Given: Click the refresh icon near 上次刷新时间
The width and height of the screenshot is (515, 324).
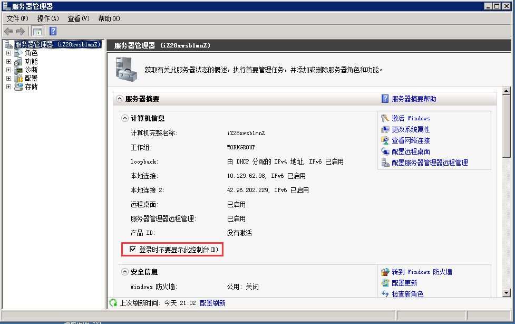Looking at the screenshot, I should pos(112,303).
